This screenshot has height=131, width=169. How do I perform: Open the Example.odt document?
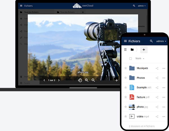[x=144, y=88]
